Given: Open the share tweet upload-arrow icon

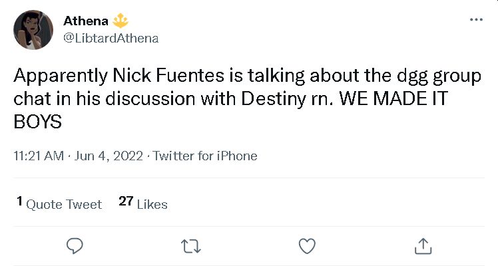Looking at the screenshot, I should 423,246.
